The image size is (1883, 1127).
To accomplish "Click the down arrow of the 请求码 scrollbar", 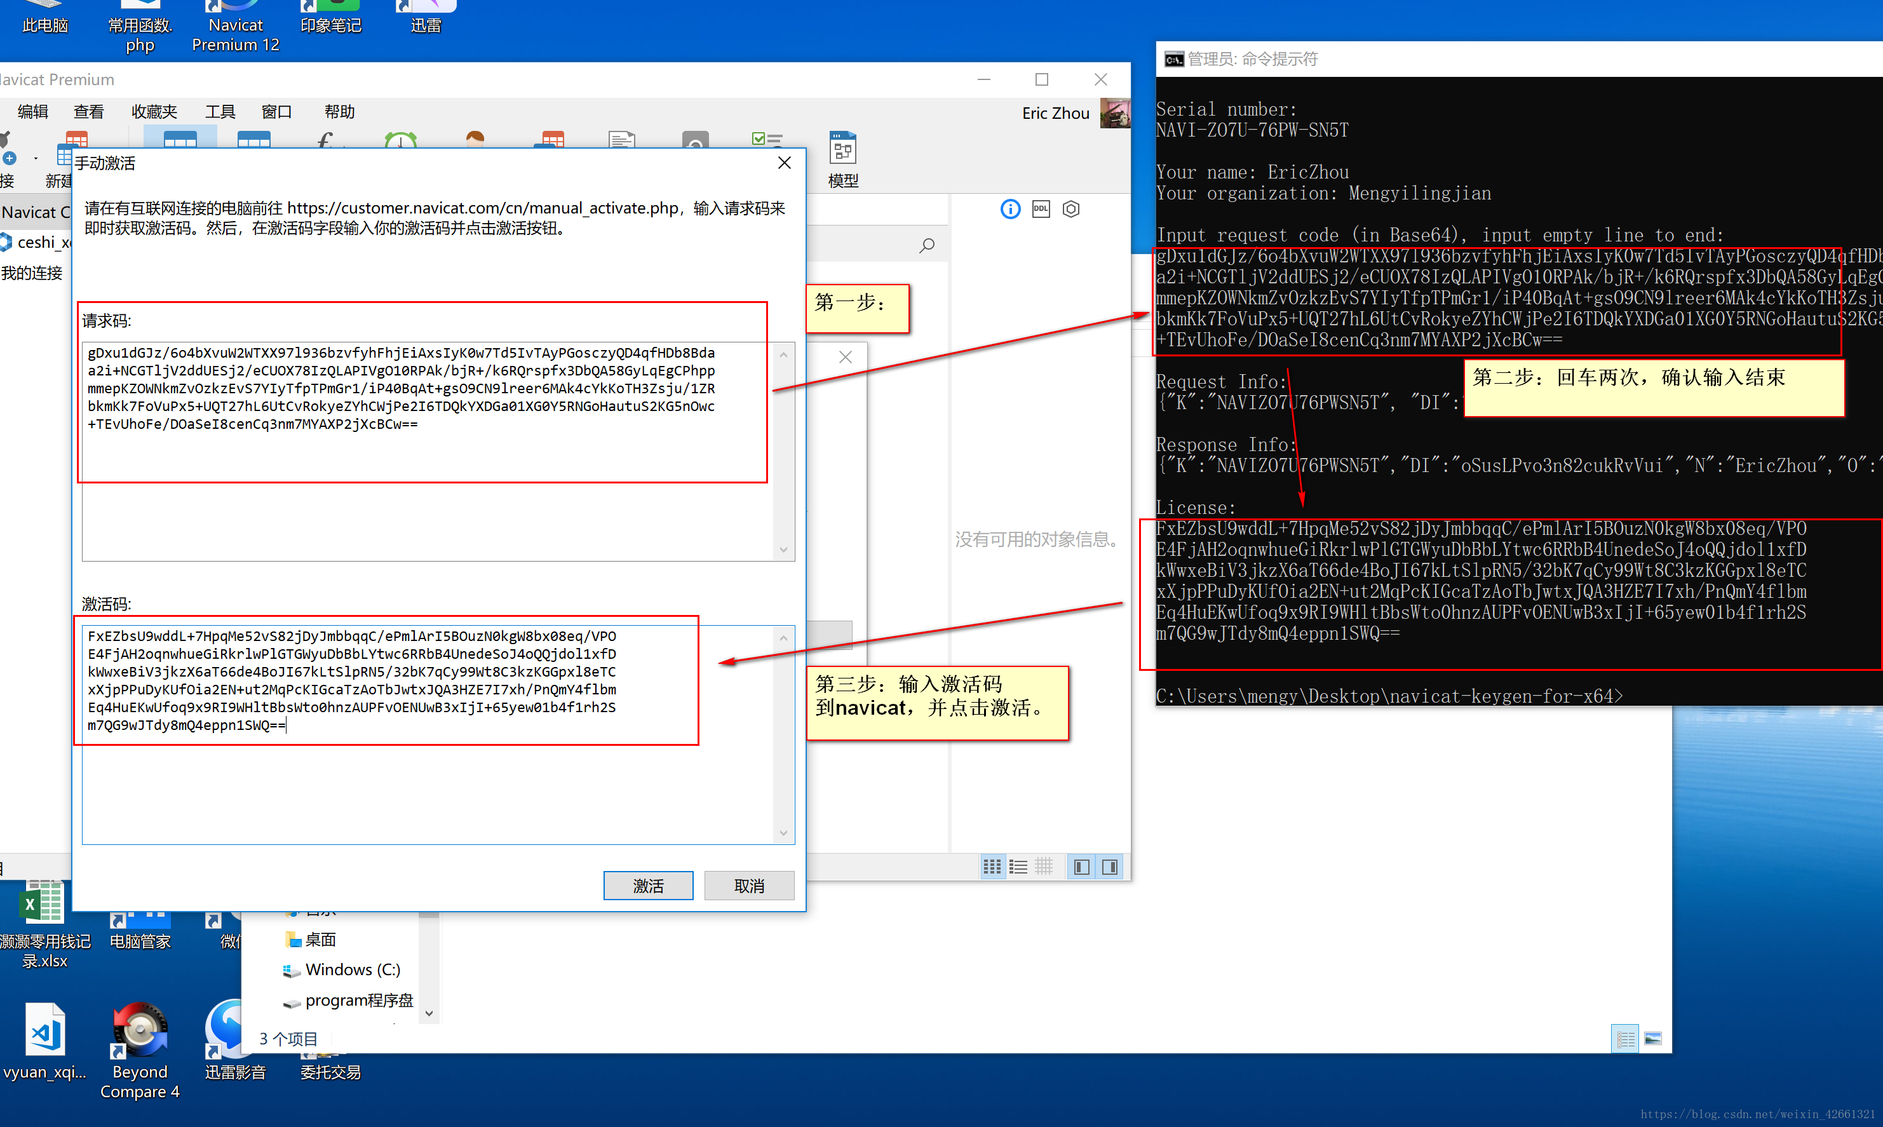I will 783,549.
